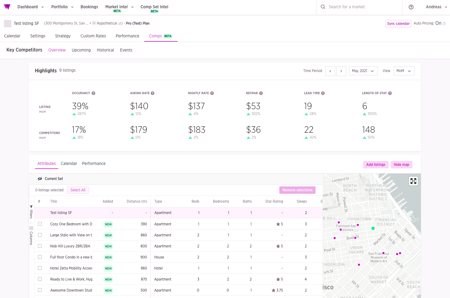Click the search magnifier icon
Screen dimensions: 450x298
tap(323, 7)
